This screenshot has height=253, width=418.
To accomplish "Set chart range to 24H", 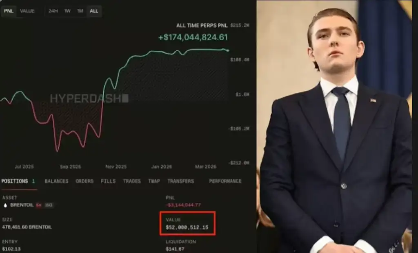I will tap(53, 11).
